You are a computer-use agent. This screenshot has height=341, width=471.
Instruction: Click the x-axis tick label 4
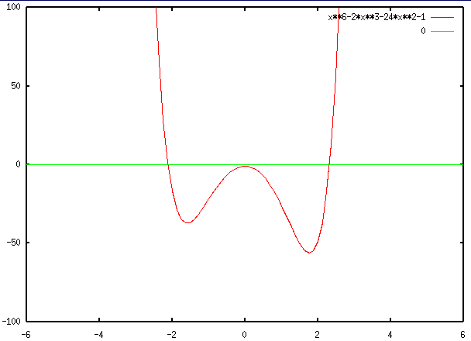(390, 334)
